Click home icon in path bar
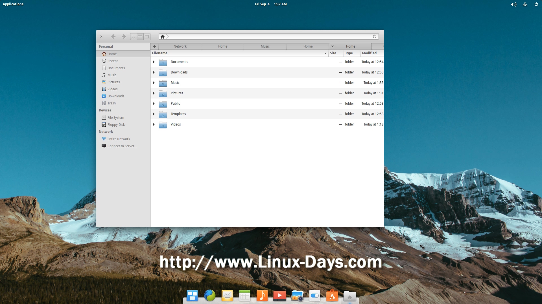 coord(163,37)
